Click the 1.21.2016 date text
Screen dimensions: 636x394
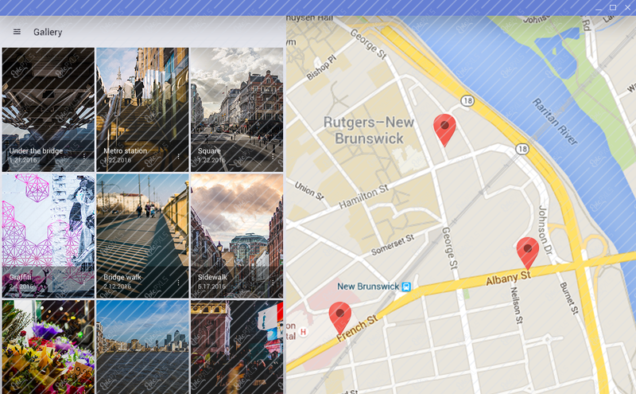(x=23, y=160)
